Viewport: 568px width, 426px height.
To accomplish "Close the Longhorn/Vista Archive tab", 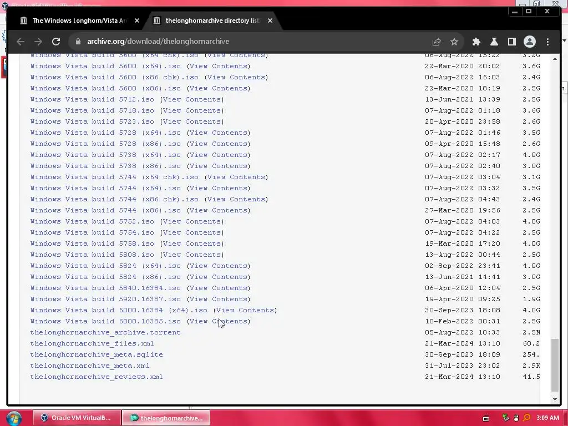I will (x=137, y=21).
